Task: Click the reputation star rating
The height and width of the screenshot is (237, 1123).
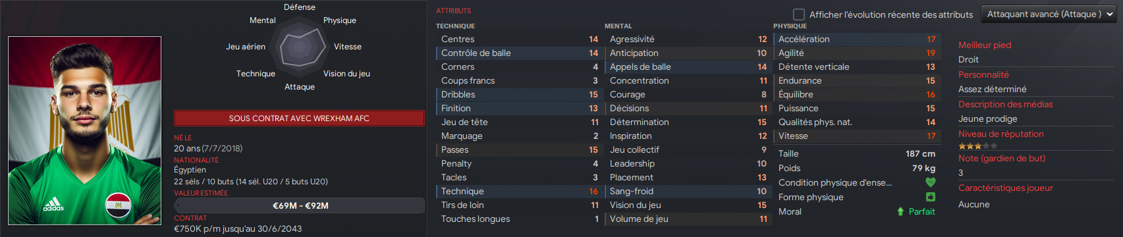Action: coord(977,146)
